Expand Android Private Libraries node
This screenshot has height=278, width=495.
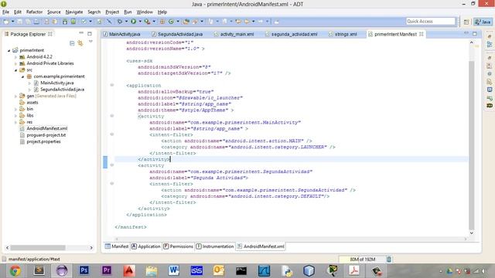point(15,63)
